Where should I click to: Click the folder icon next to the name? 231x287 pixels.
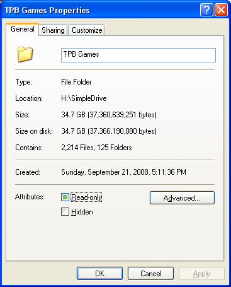click(25, 54)
